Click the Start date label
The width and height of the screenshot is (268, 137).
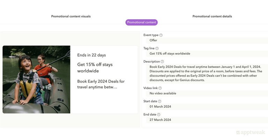(x=150, y=101)
